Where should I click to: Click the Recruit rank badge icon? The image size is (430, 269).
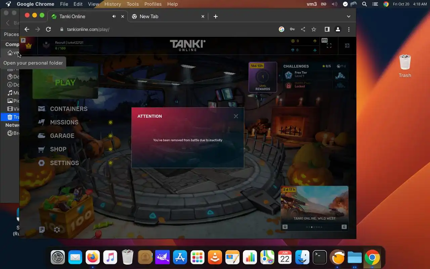coord(47,44)
